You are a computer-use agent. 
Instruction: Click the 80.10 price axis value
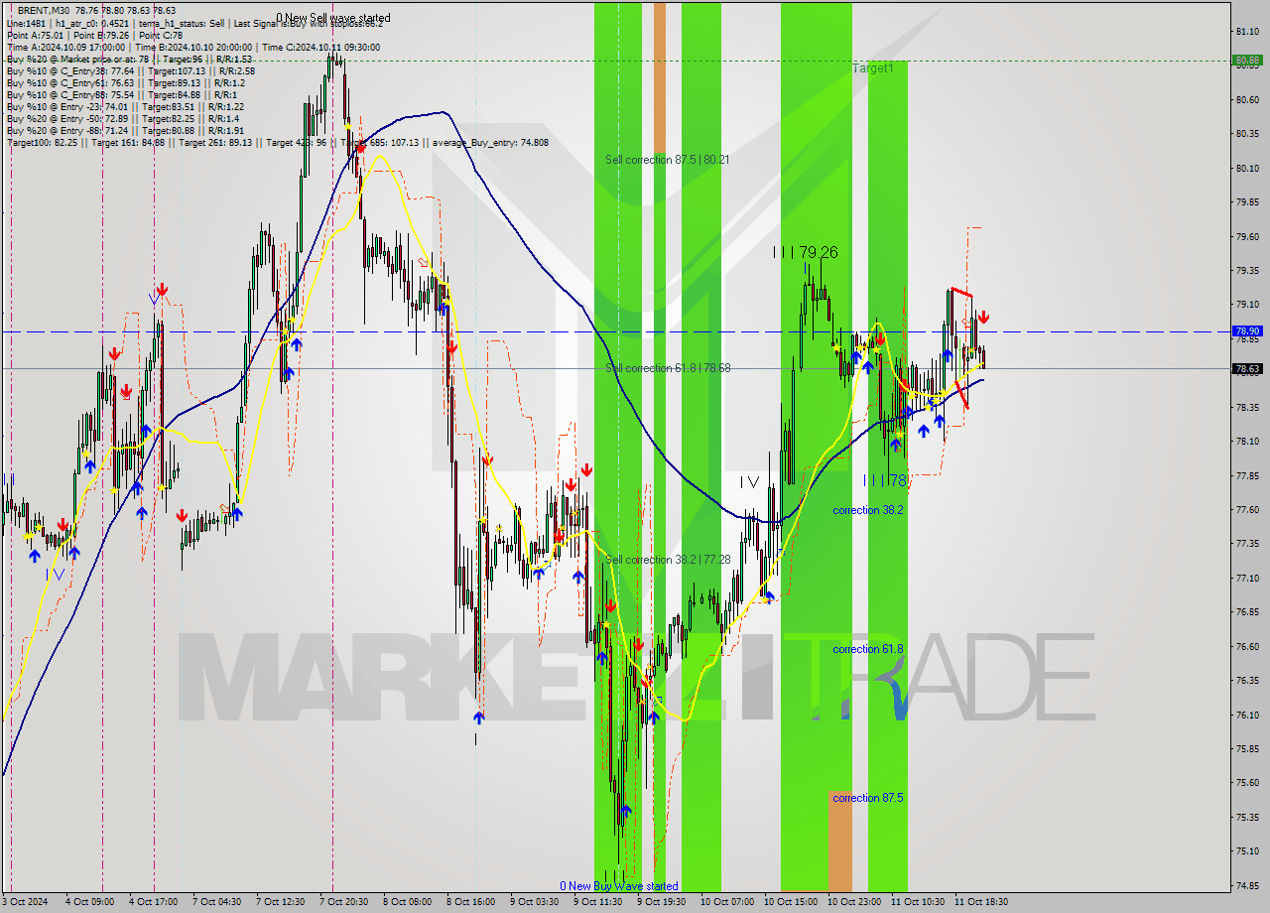click(x=1247, y=168)
